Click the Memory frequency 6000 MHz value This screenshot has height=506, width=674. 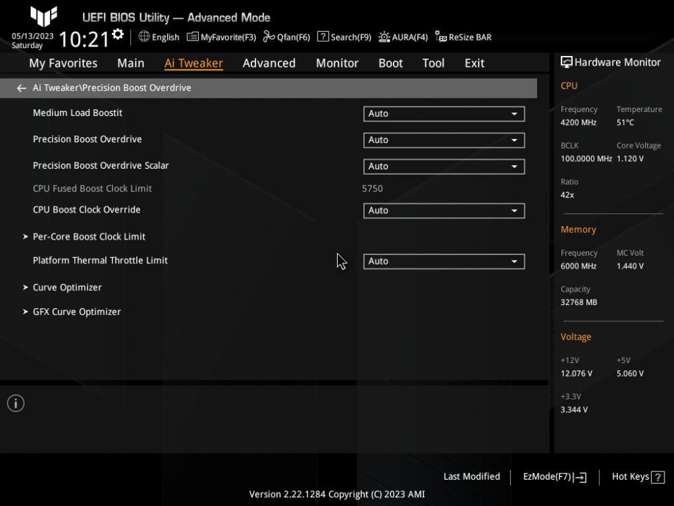(x=578, y=266)
